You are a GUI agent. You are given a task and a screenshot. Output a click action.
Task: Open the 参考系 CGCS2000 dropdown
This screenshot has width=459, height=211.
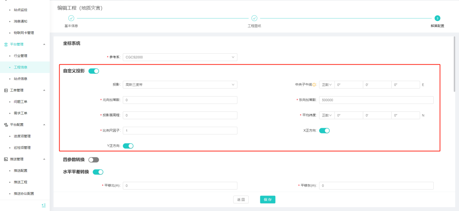[180, 57]
